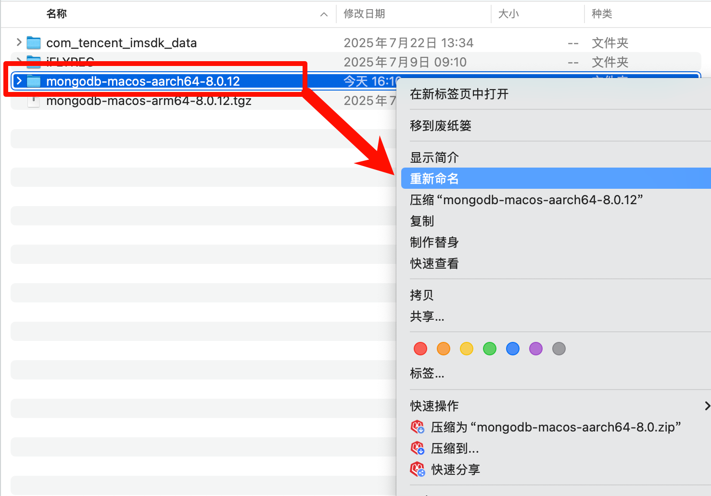Apply the purple tag color
The height and width of the screenshot is (496, 711).
coord(536,349)
